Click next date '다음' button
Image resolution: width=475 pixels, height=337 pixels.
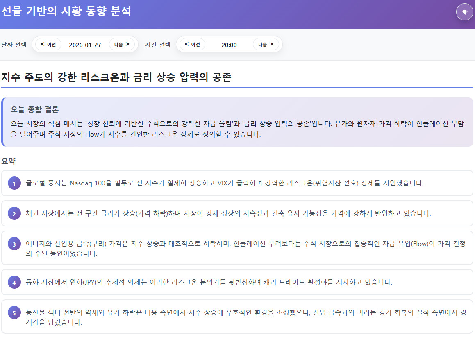(x=122, y=45)
